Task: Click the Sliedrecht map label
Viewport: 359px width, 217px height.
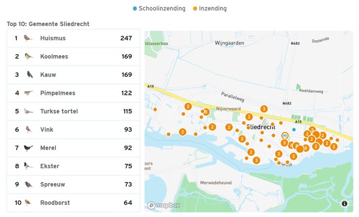Action: click(x=261, y=127)
